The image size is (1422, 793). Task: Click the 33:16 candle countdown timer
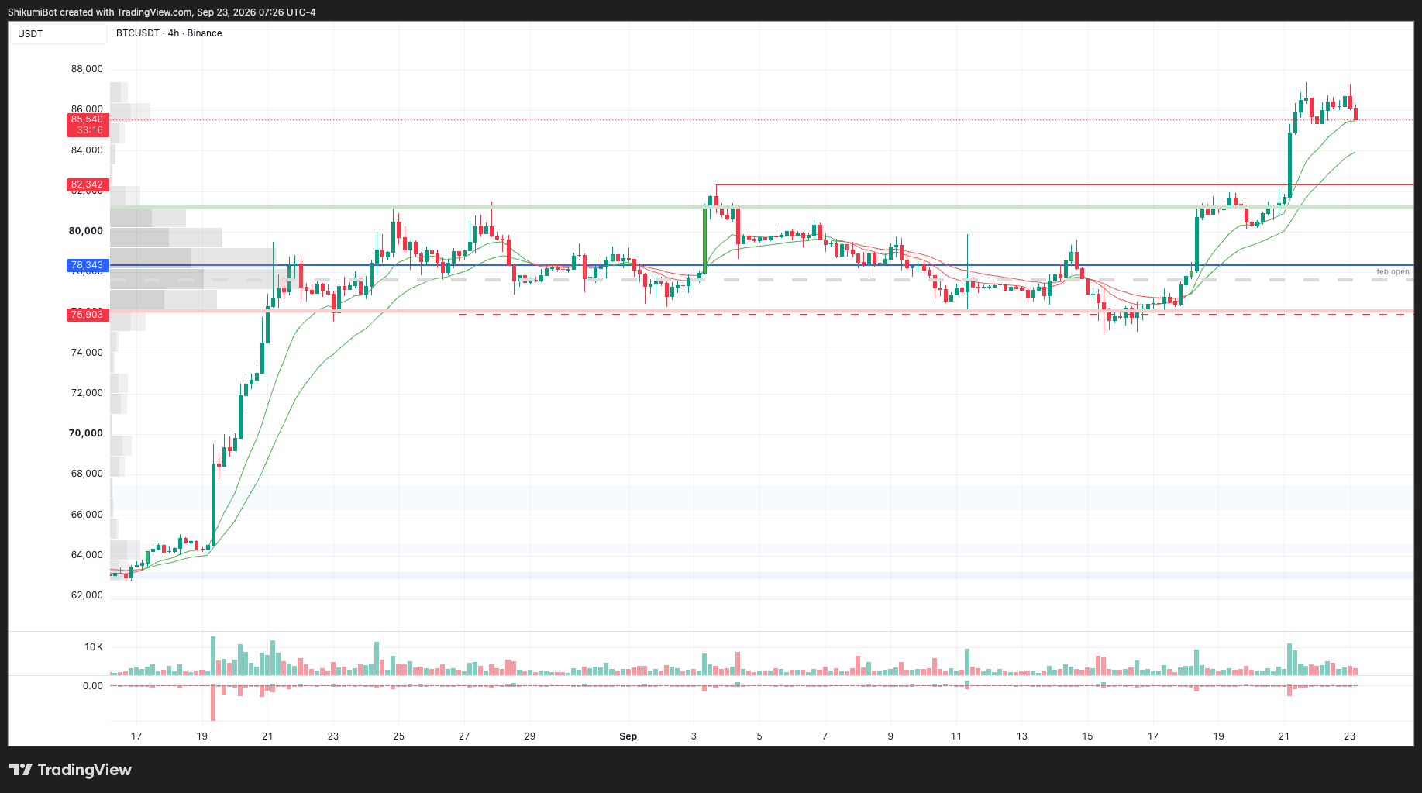coord(90,130)
